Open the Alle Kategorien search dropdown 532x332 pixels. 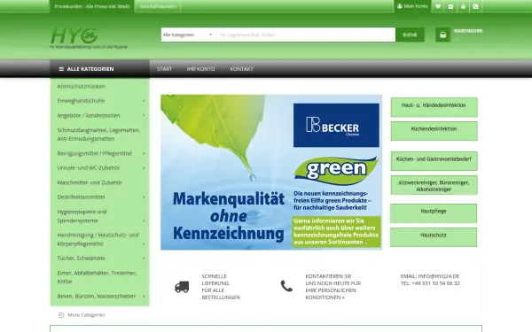pos(188,35)
